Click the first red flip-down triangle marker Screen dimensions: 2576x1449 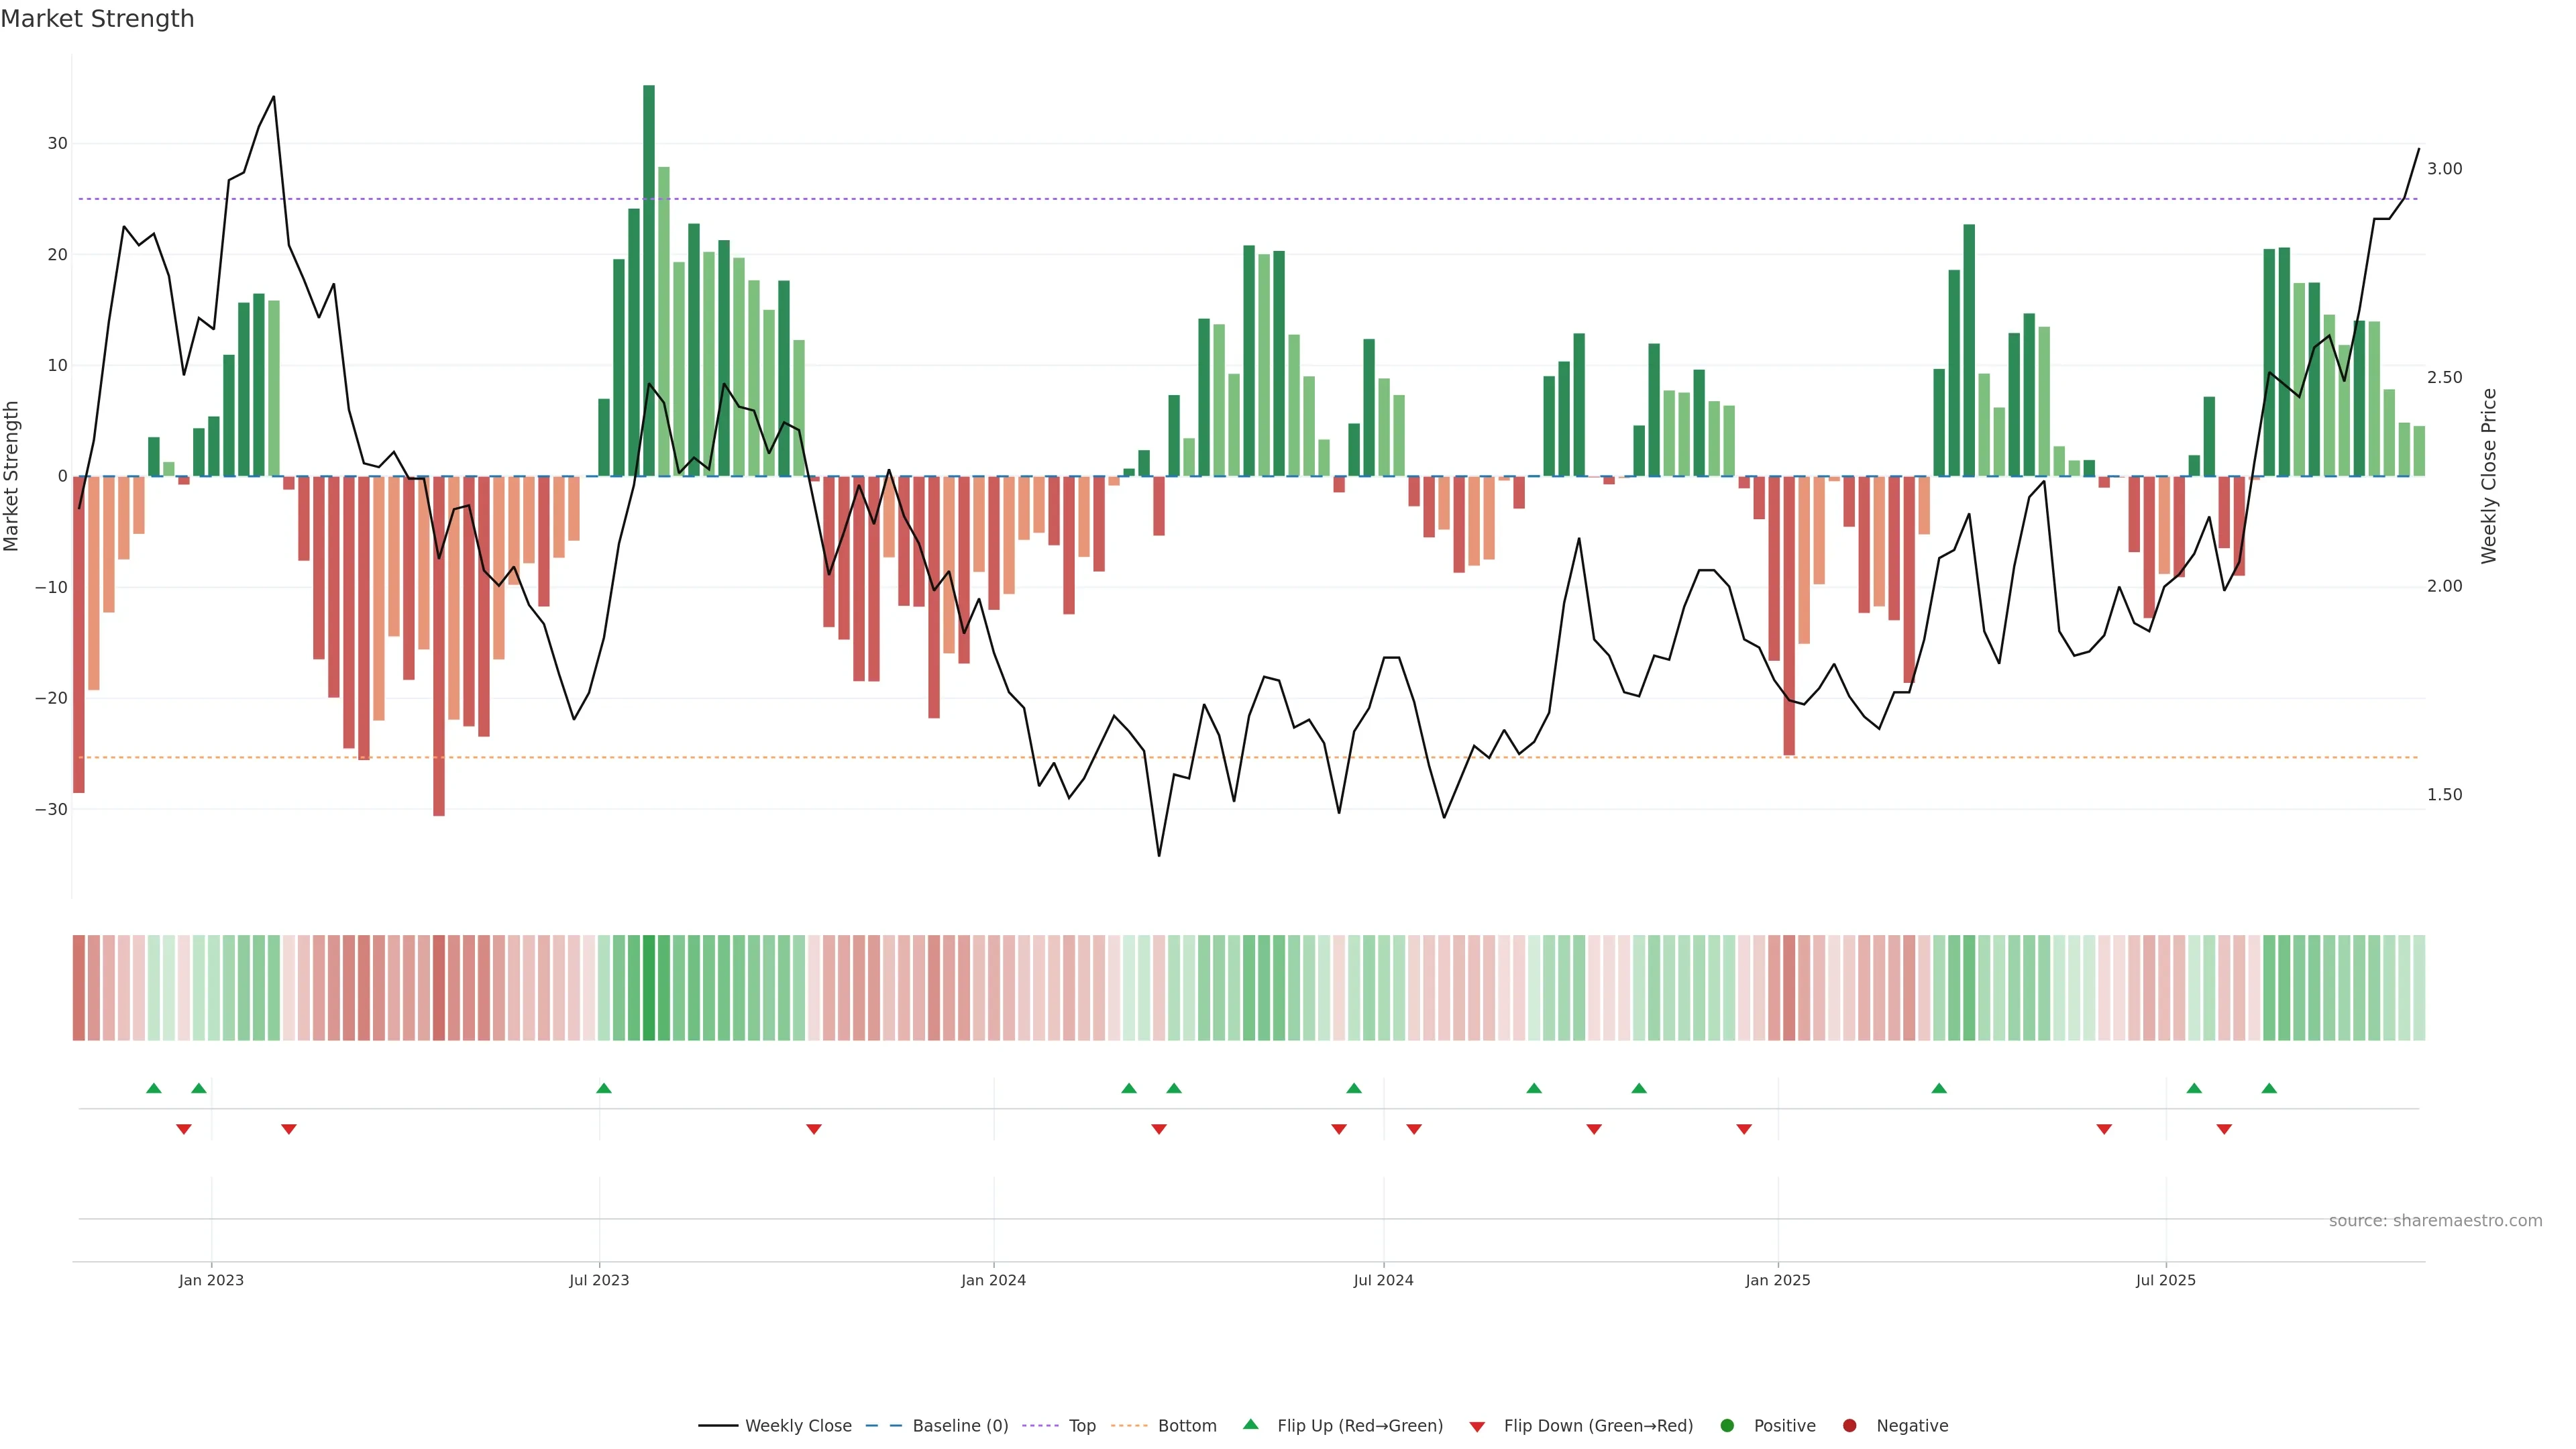click(184, 1129)
